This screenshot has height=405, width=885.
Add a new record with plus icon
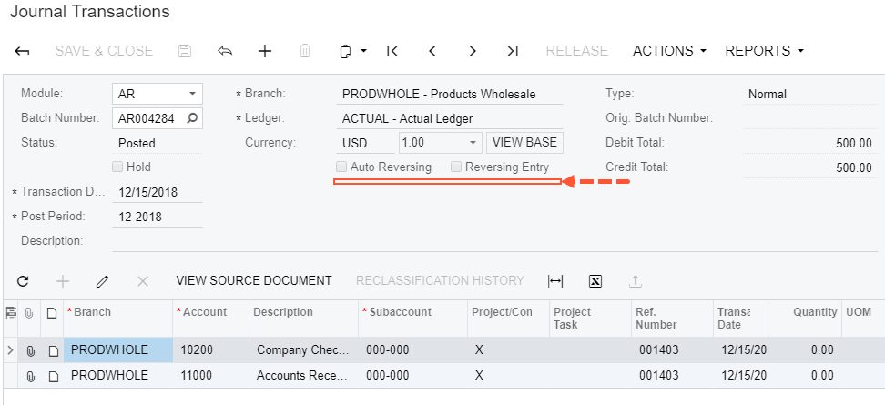pyautogui.click(x=265, y=51)
